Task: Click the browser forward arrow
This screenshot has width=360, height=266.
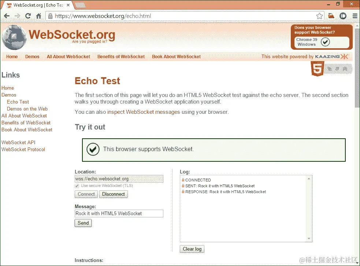Action: 17,16
